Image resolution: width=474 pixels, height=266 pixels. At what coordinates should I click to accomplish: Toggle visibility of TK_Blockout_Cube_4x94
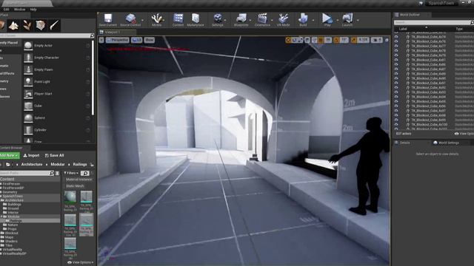click(396, 97)
